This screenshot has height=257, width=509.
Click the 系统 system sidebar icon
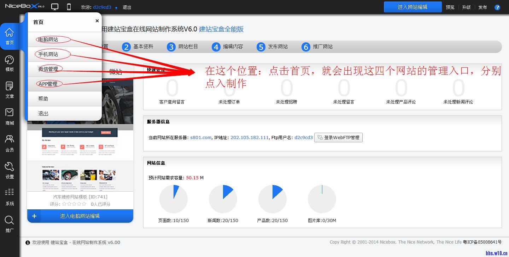[x=10, y=197]
